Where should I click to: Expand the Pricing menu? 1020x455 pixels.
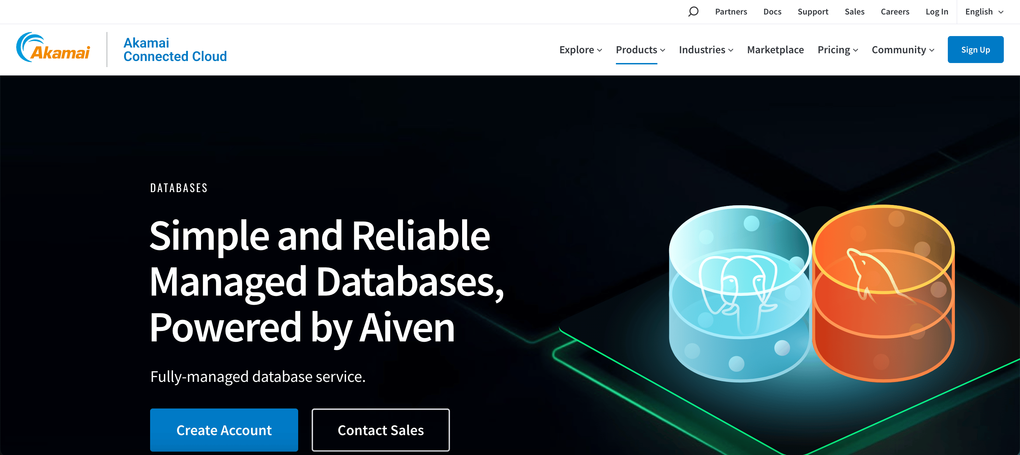(x=838, y=50)
